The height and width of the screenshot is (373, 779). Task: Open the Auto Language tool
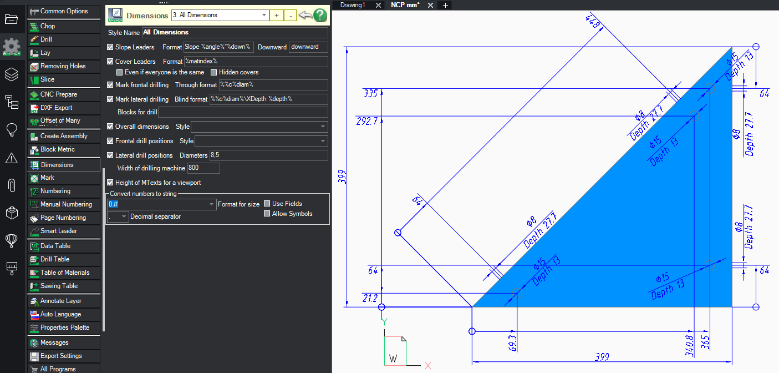click(64, 314)
